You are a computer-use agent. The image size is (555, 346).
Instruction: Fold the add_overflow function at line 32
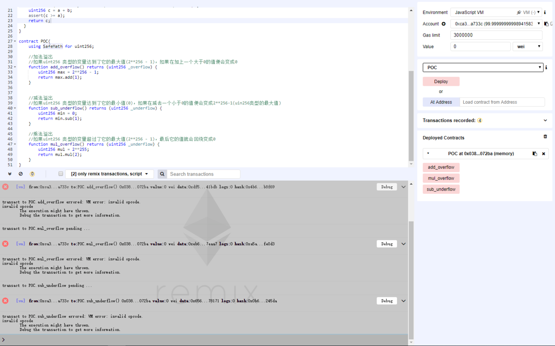pyautogui.click(x=15, y=67)
